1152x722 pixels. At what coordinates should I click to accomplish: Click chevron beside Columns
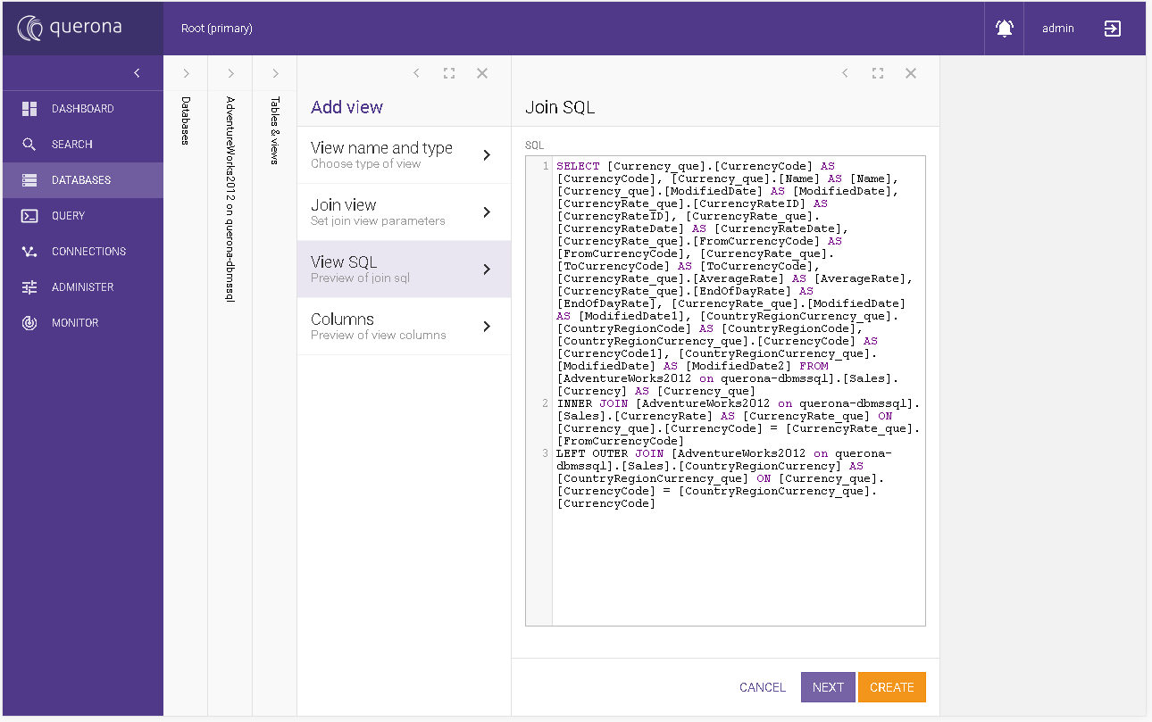(487, 327)
